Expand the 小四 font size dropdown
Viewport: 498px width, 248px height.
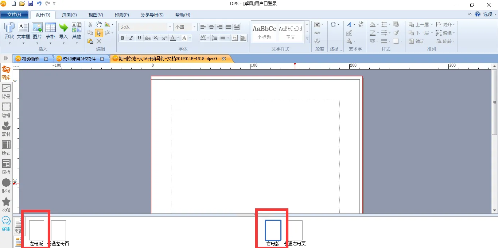195,27
